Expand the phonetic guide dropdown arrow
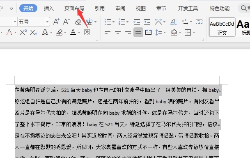 tap(96, 22)
